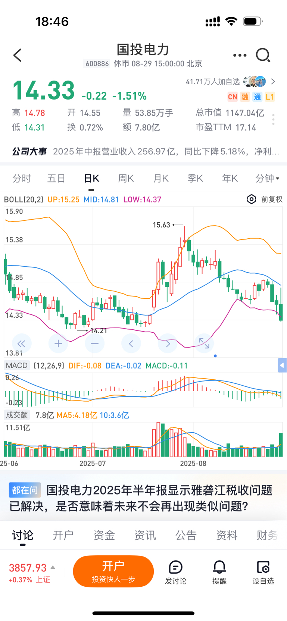287x621 pixels.
Task: Move chart right with single arrow
Action: (168, 344)
